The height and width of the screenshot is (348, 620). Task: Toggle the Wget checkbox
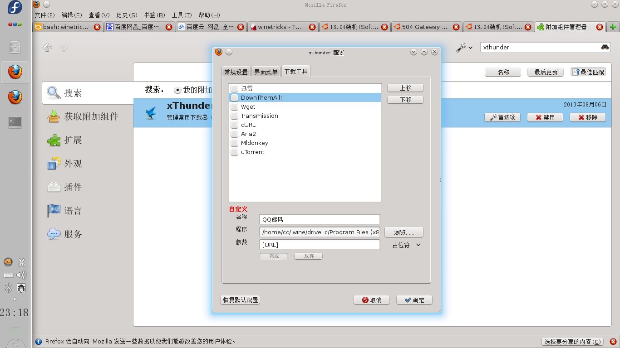(234, 107)
